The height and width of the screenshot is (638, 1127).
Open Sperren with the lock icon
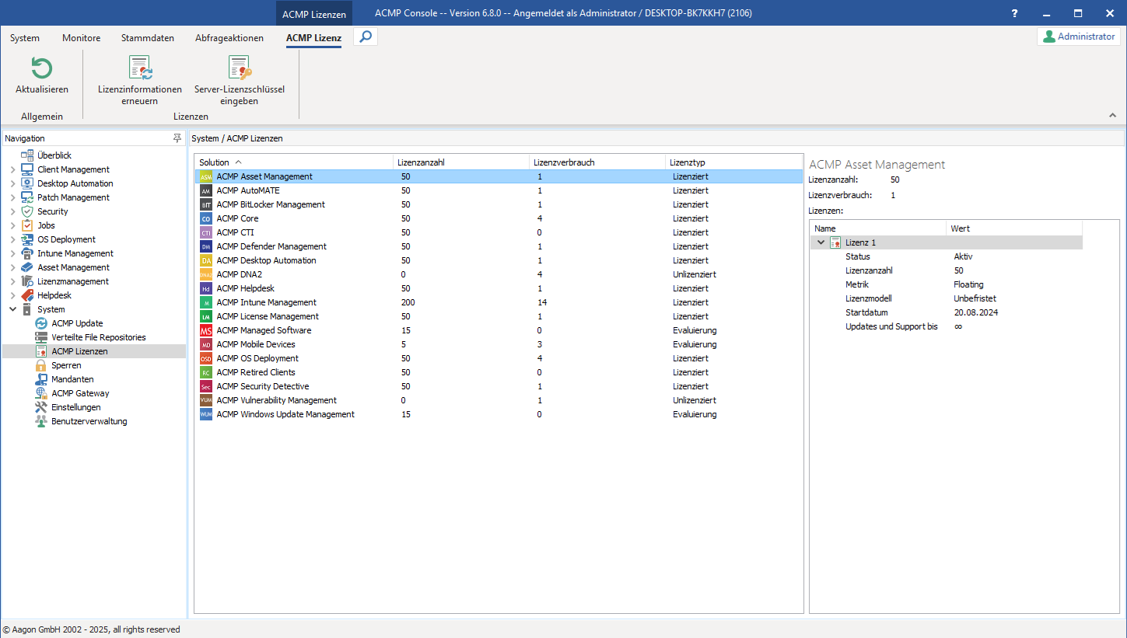point(66,365)
